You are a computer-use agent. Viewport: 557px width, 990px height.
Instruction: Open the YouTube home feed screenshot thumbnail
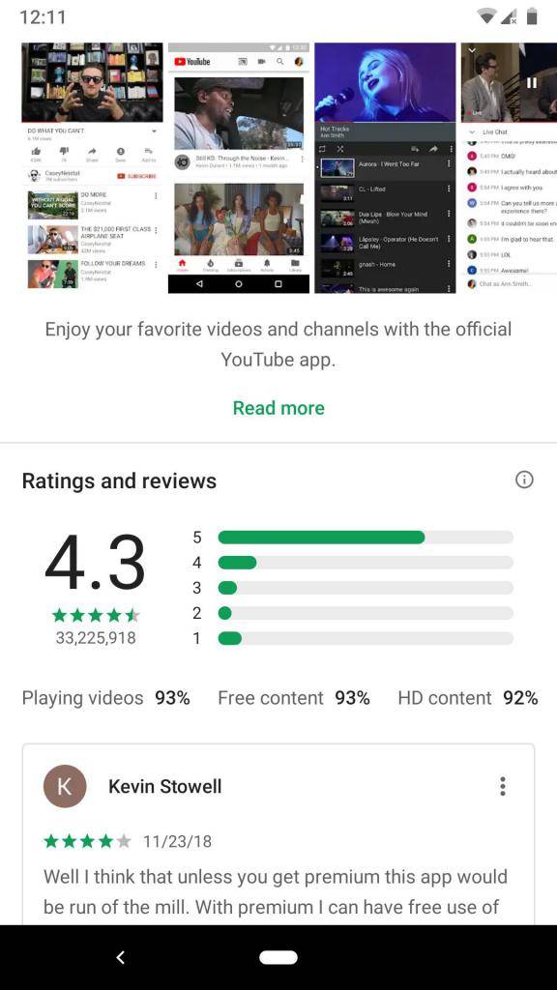coord(239,168)
